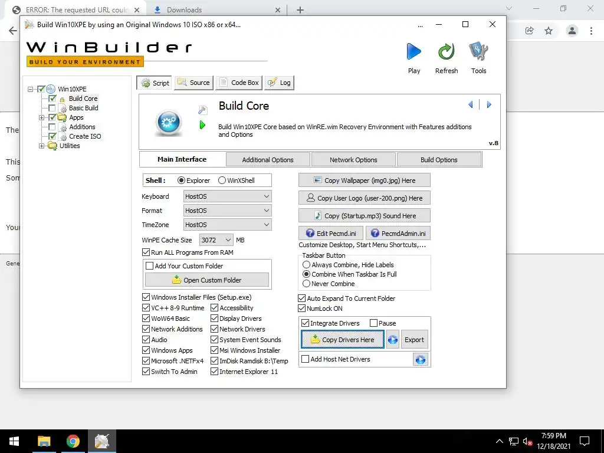Click the Refresh icon in WinBuilder
The width and height of the screenshot is (604, 453).
pyautogui.click(x=446, y=52)
